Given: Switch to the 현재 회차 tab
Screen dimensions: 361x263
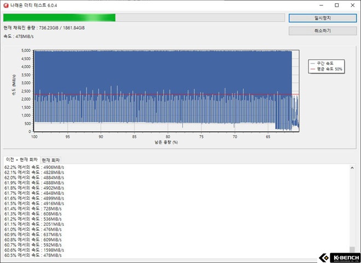Looking at the screenshot, I should point(51,160).
